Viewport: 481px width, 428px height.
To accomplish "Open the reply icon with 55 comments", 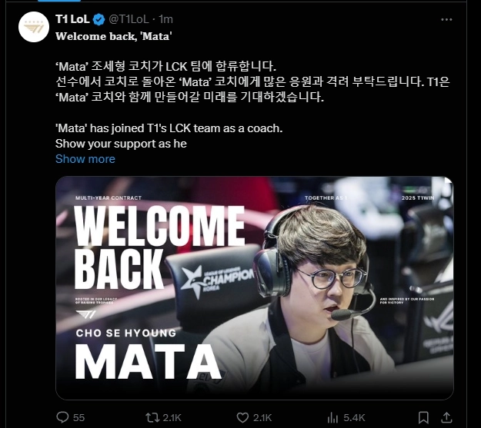I will click(x=63, y=417).
